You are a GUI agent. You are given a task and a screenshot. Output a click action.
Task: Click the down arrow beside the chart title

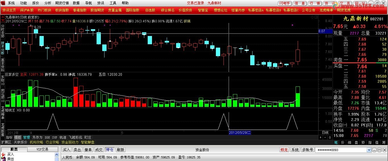(x=3, y=20)
